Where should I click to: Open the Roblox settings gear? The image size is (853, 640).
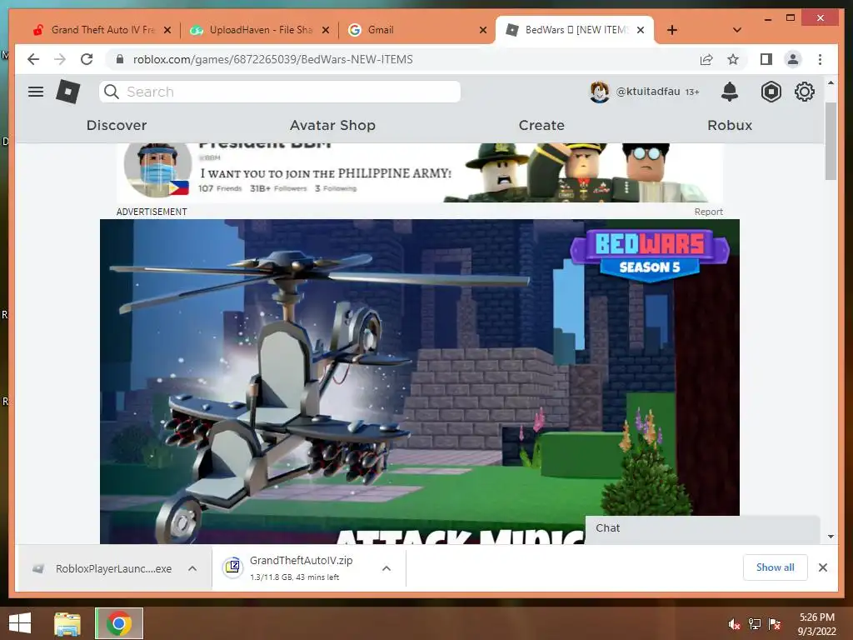coord(804,92)
